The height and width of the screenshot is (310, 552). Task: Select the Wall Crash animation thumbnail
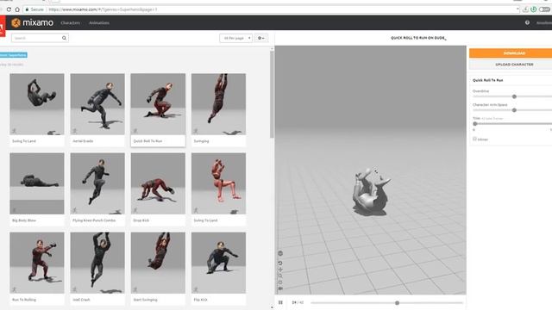(97, 263)
